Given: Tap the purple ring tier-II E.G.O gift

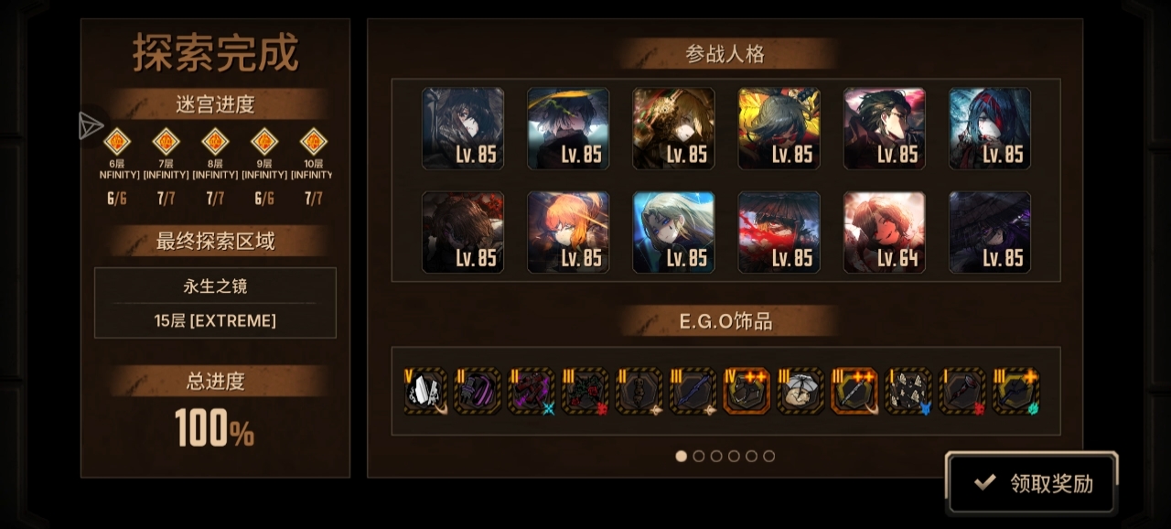Looking at the screenshot, I should (x=478, y=392).
